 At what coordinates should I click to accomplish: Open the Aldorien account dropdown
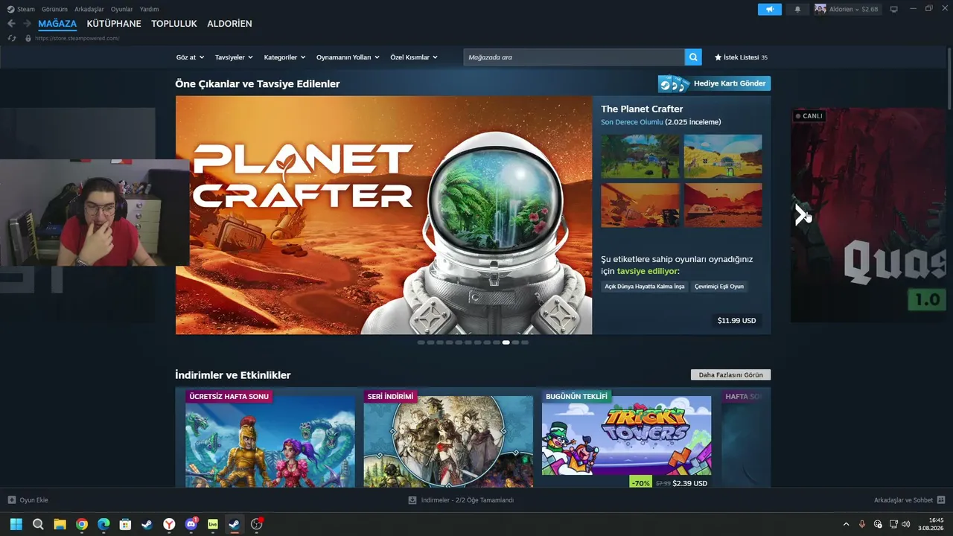click(x=847, y=9)
